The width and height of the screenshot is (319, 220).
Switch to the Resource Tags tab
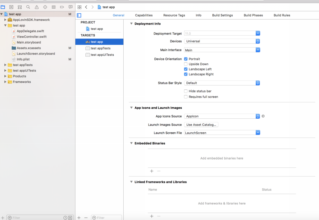[174, 15]
